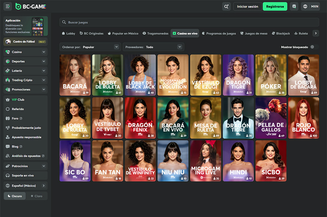Select the Blackjack tab

281,33
